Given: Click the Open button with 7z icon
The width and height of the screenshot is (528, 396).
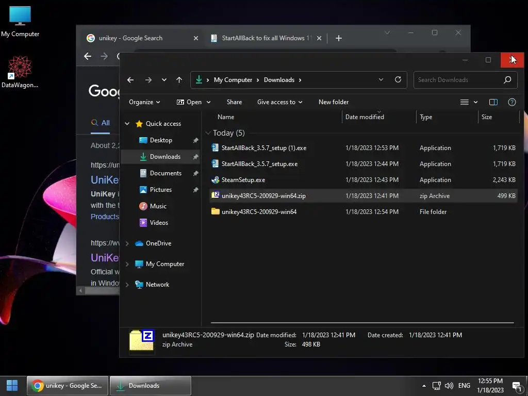Looking at the screenshot, I should pos(189,102).
